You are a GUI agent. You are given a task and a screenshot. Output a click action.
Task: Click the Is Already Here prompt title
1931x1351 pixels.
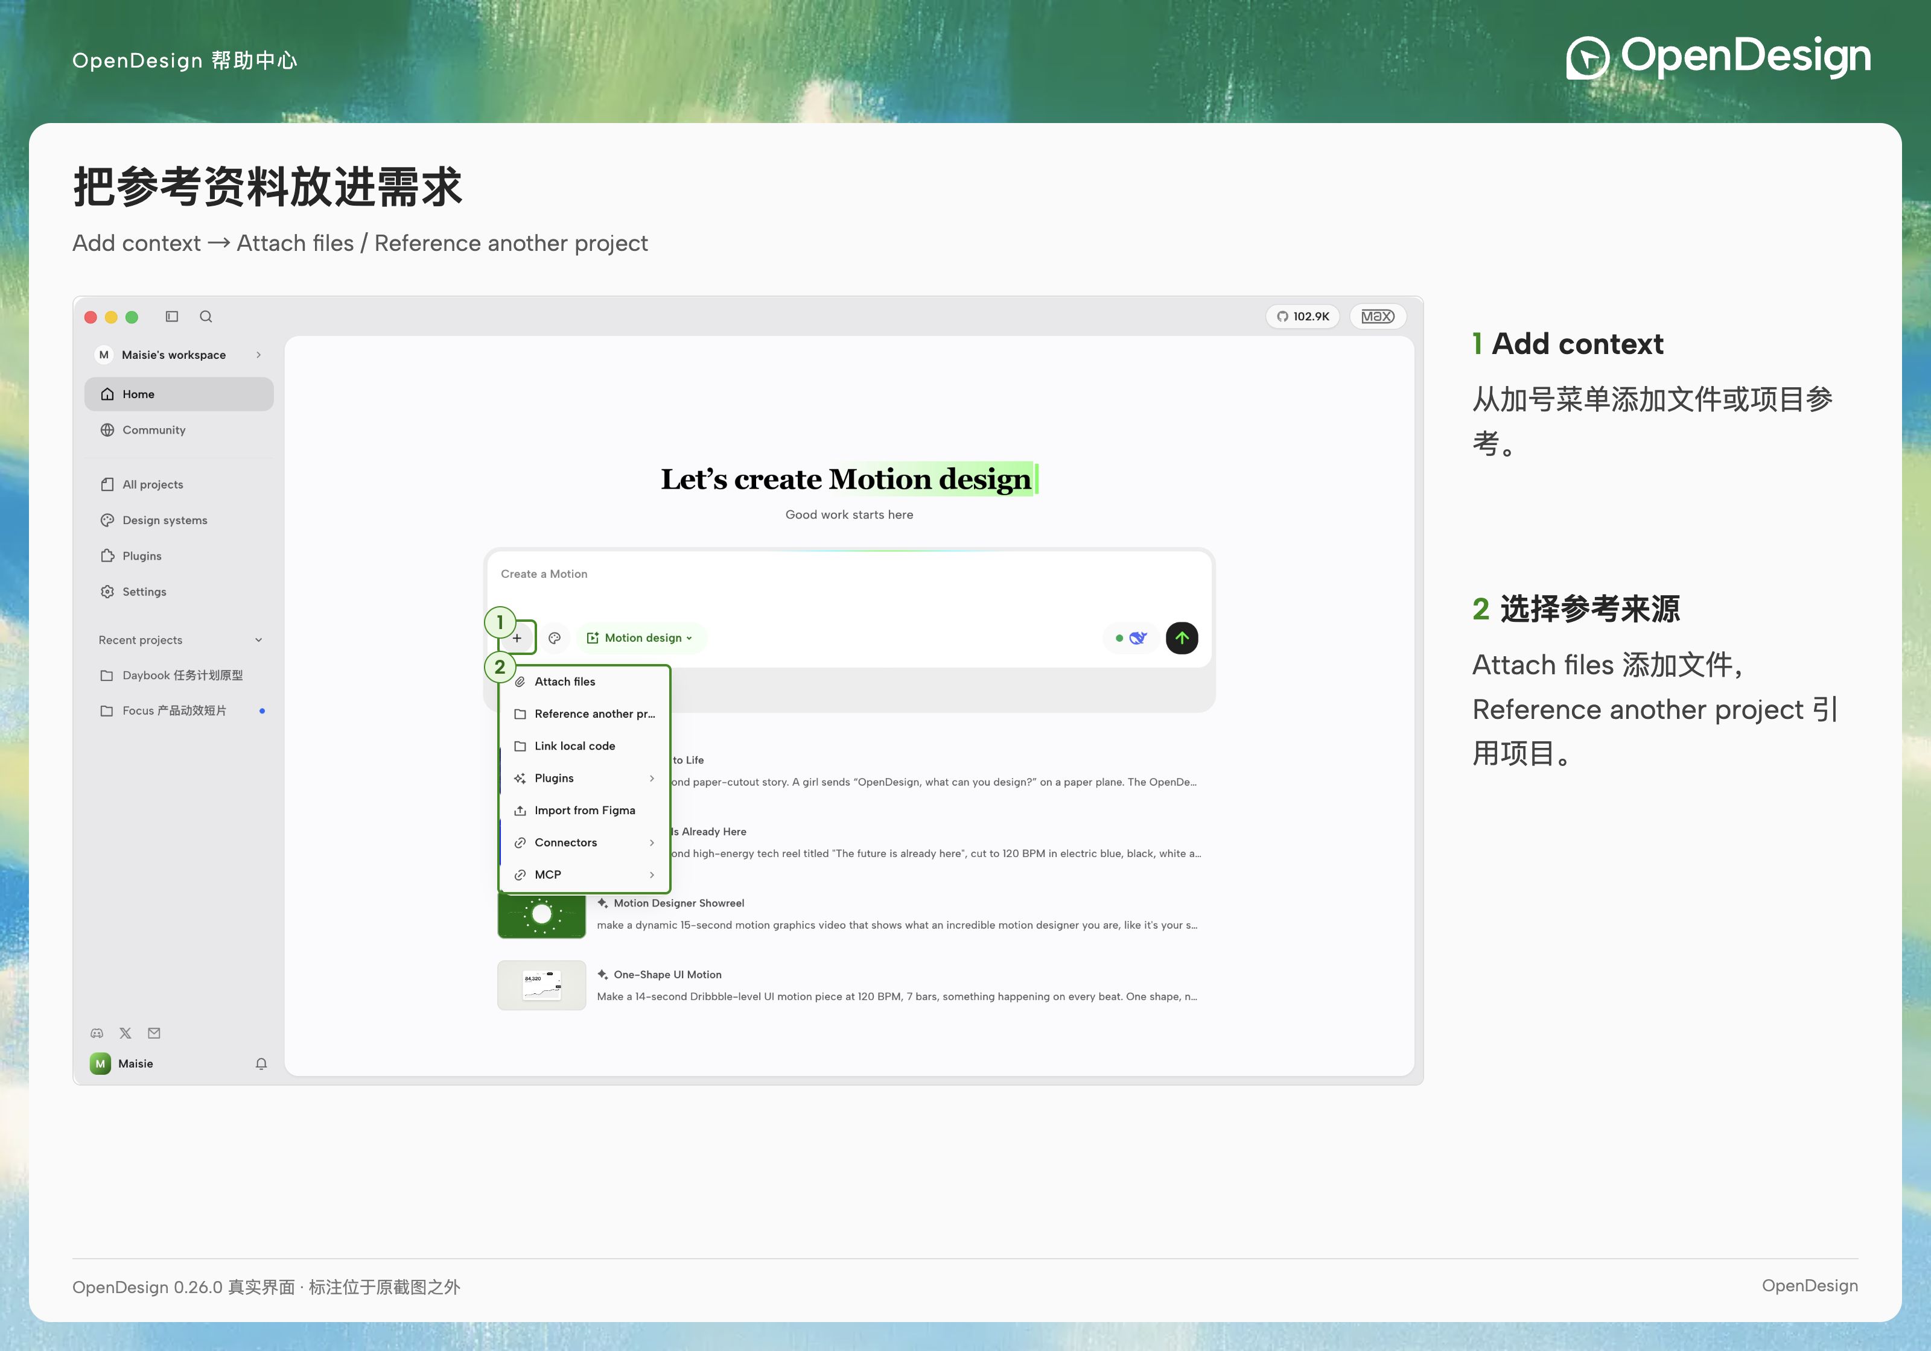[x=709, y=832]
